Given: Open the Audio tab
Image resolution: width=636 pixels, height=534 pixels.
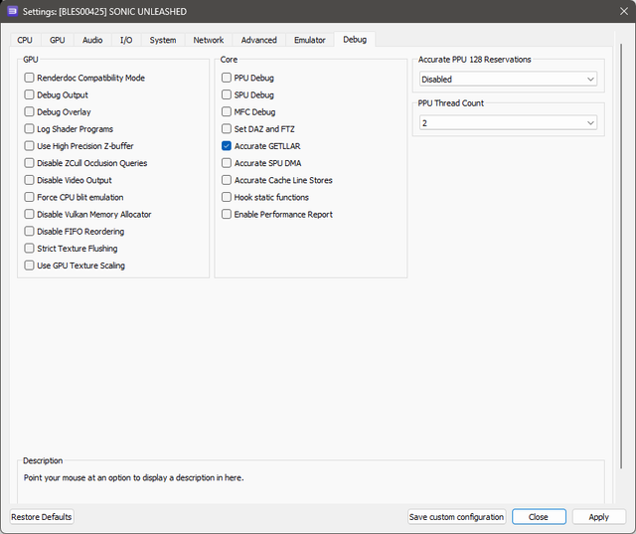Looking at the screenshot, I should 92,40.
